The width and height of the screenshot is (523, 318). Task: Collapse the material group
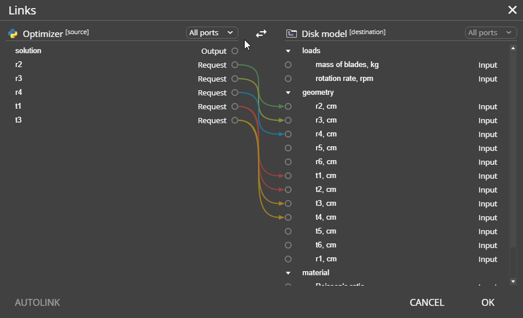click(288, 273)
